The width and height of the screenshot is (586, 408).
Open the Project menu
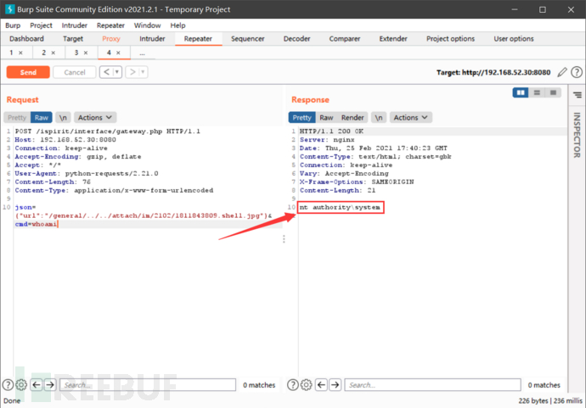click(41, 25)
